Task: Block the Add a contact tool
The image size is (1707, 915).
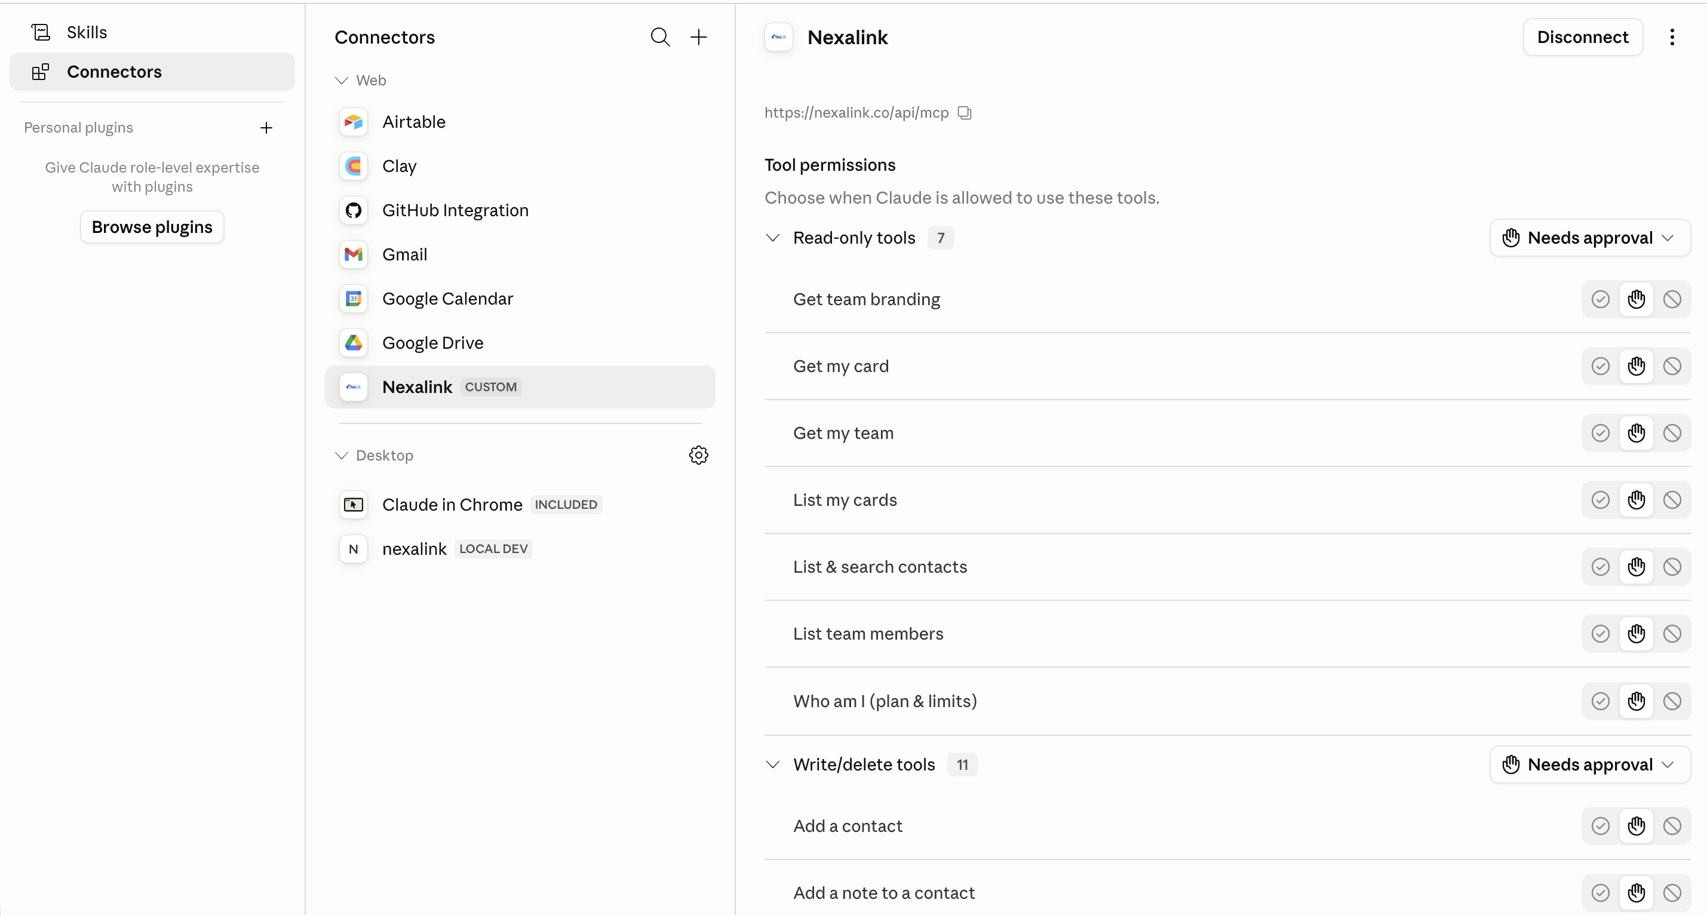Action: pyautogui.click(x=1672, y=826)
